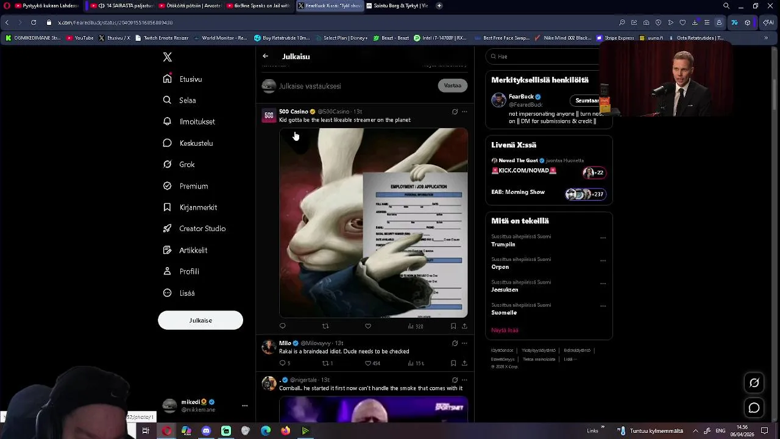Open YouTube bookmark

[80, 38]
